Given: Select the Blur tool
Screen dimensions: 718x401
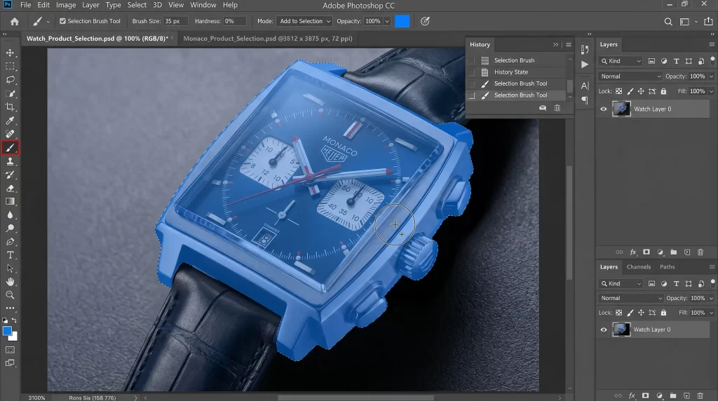Looking at the screenshot, I should [x=10, y=215].
